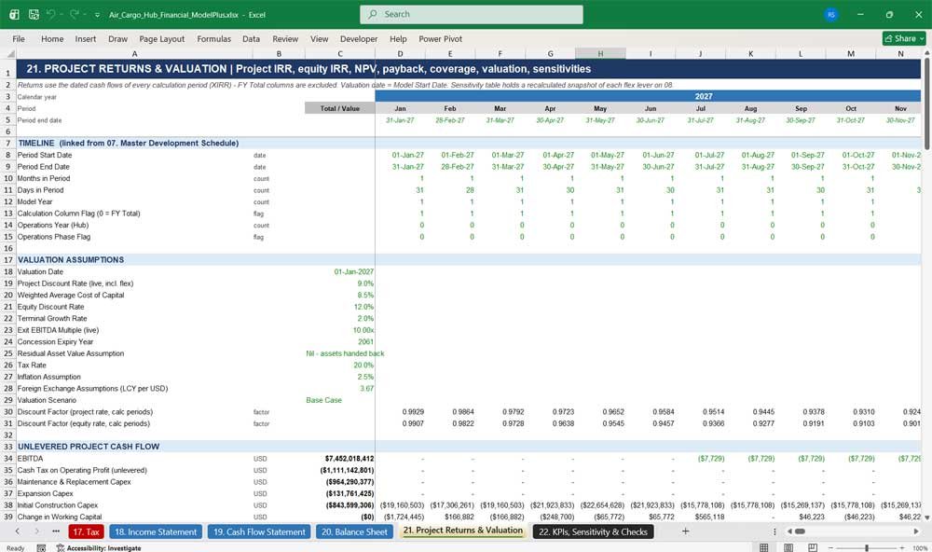This screenshot has height=552, width=932.
Task: Select 21. Project Returns & Valuation tab
Action: pyautogui.click(x=463, y=531)
